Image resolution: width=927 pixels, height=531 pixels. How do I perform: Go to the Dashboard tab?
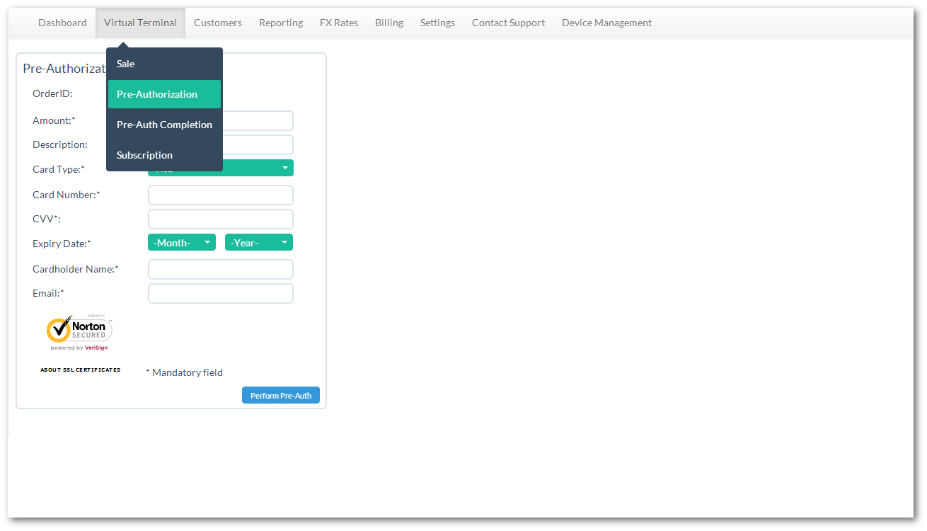[x=62, y=23]
